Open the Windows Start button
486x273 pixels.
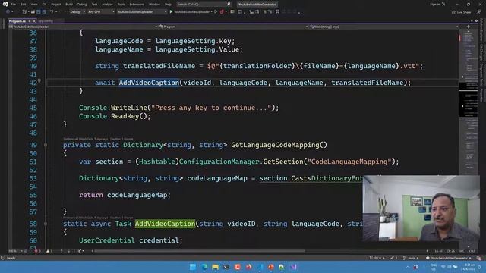point(193,267)
